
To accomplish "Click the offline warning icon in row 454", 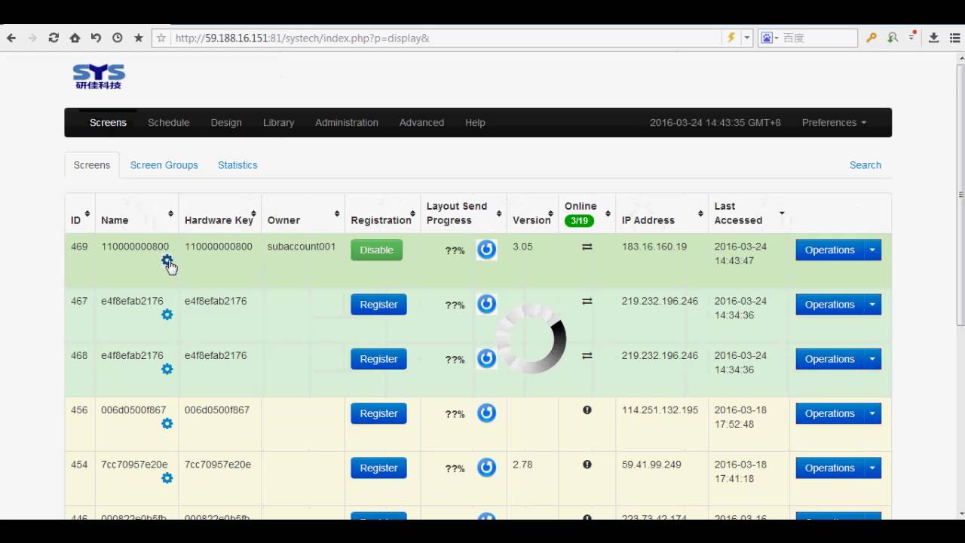I will pyautogui.click(x=587, y=465).
